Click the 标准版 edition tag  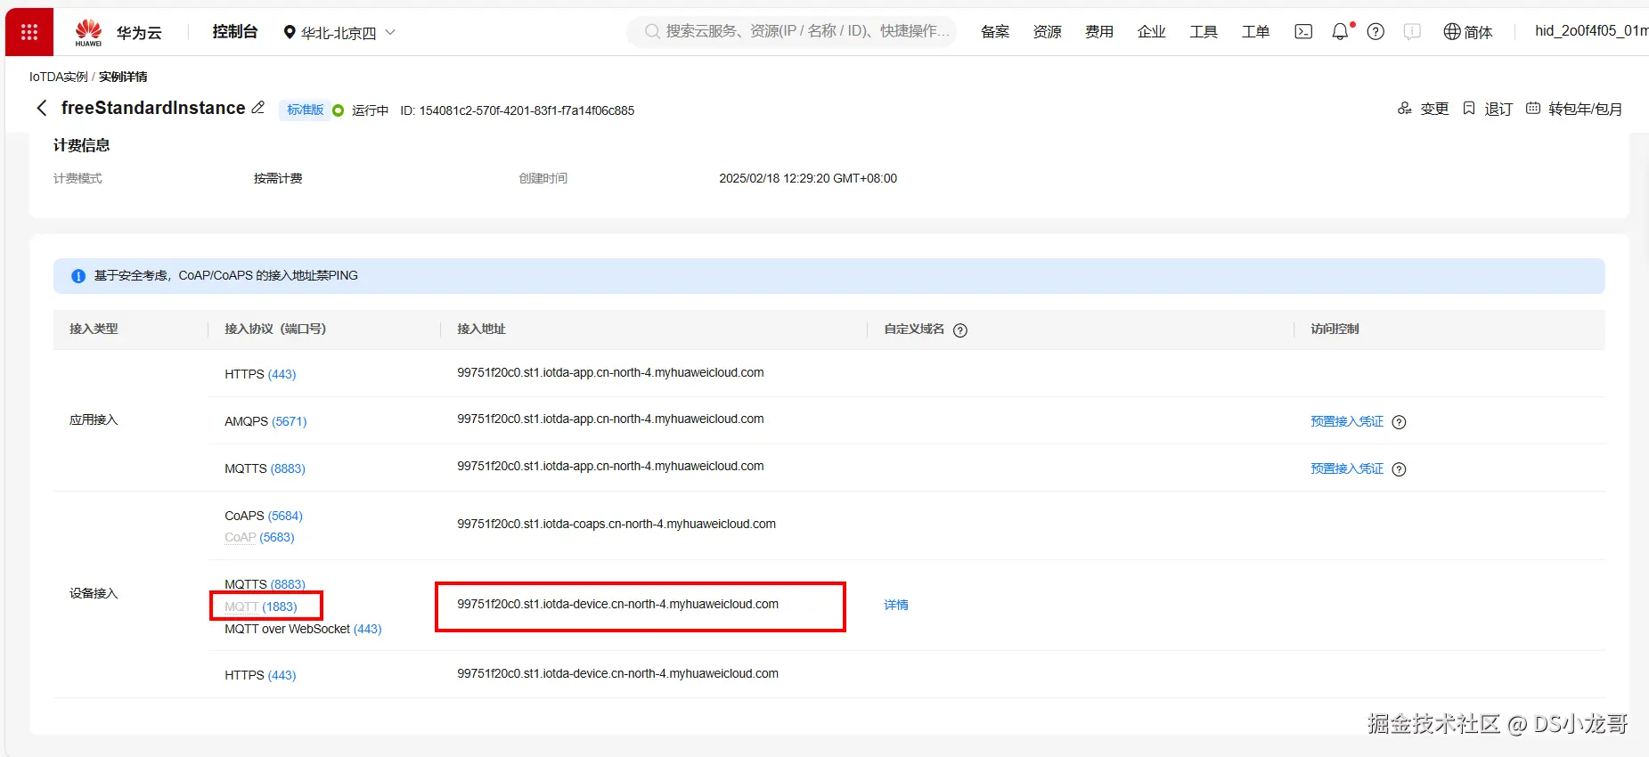pos(305,110)
